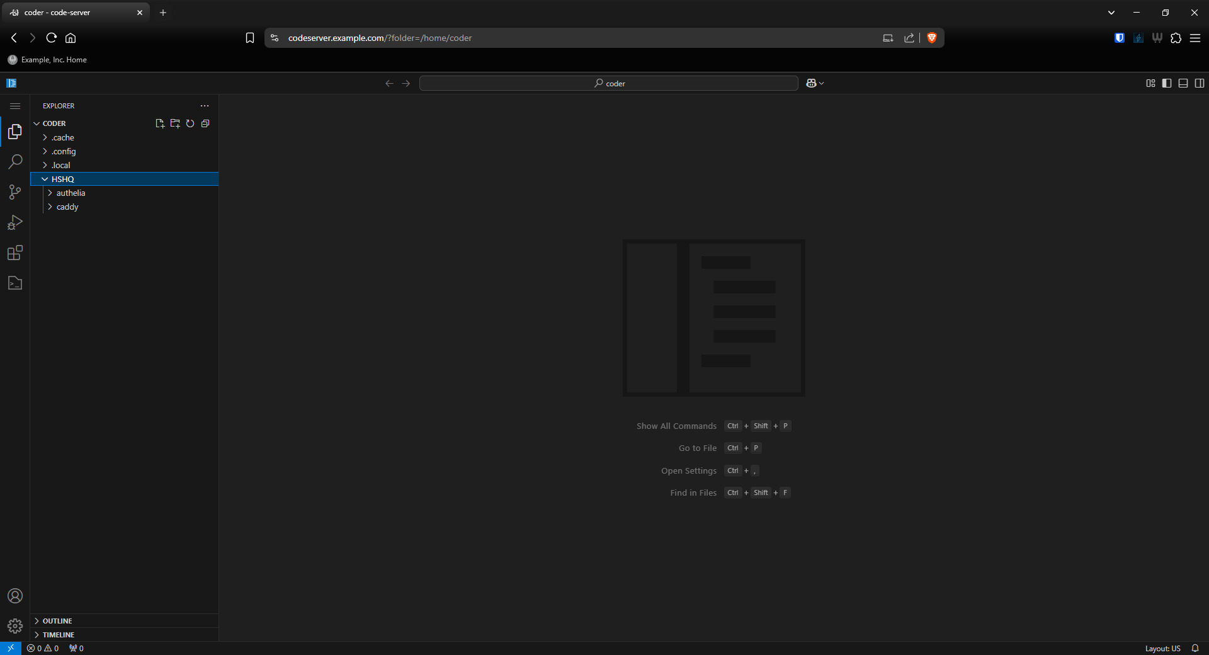Expand the .config folder
This screenshot has height=655, width=1209.
tap(64, 151)
